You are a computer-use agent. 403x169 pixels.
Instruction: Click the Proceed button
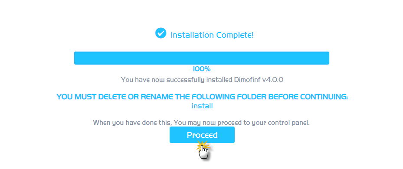click(202, 135)
